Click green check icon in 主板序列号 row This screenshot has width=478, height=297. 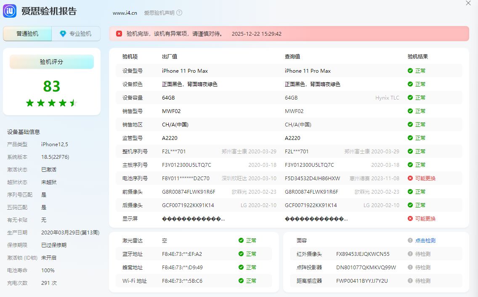click(410, 165)
